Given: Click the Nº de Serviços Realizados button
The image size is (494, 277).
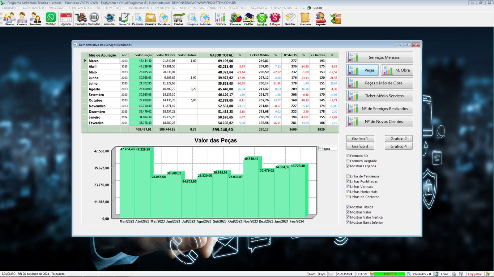Looking at the screenshot, I should [x=380, y=109].
